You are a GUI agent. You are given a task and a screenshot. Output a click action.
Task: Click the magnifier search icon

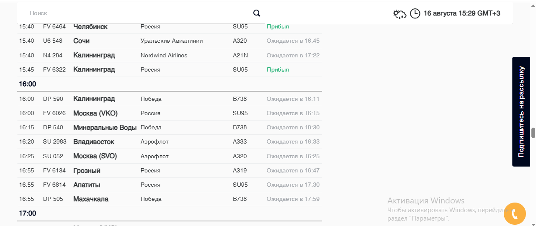(257, 13)
